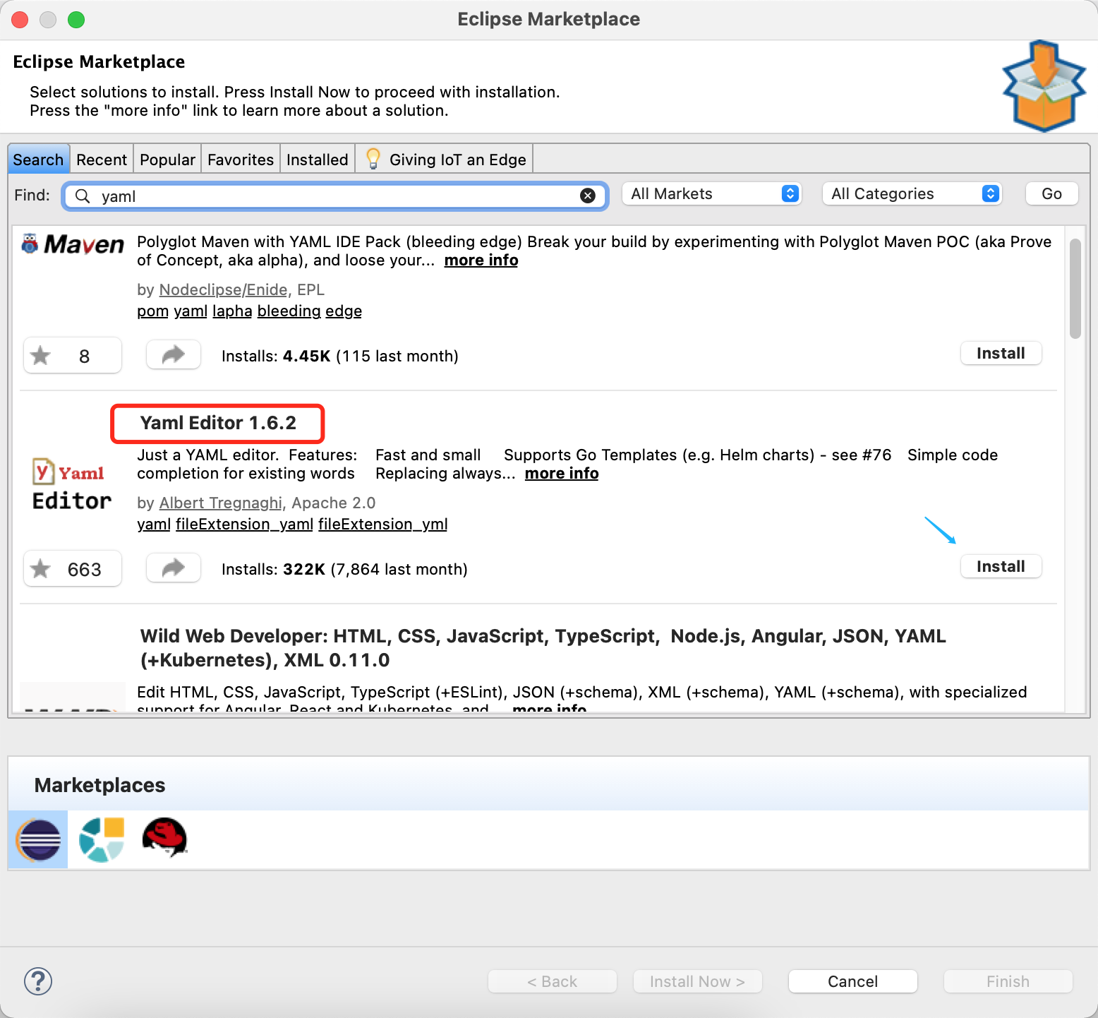Click the lightbulb icon on IoT tab
This screenshot has height=1018, width=1098.
pyautogui.click(x=373, y=159)
